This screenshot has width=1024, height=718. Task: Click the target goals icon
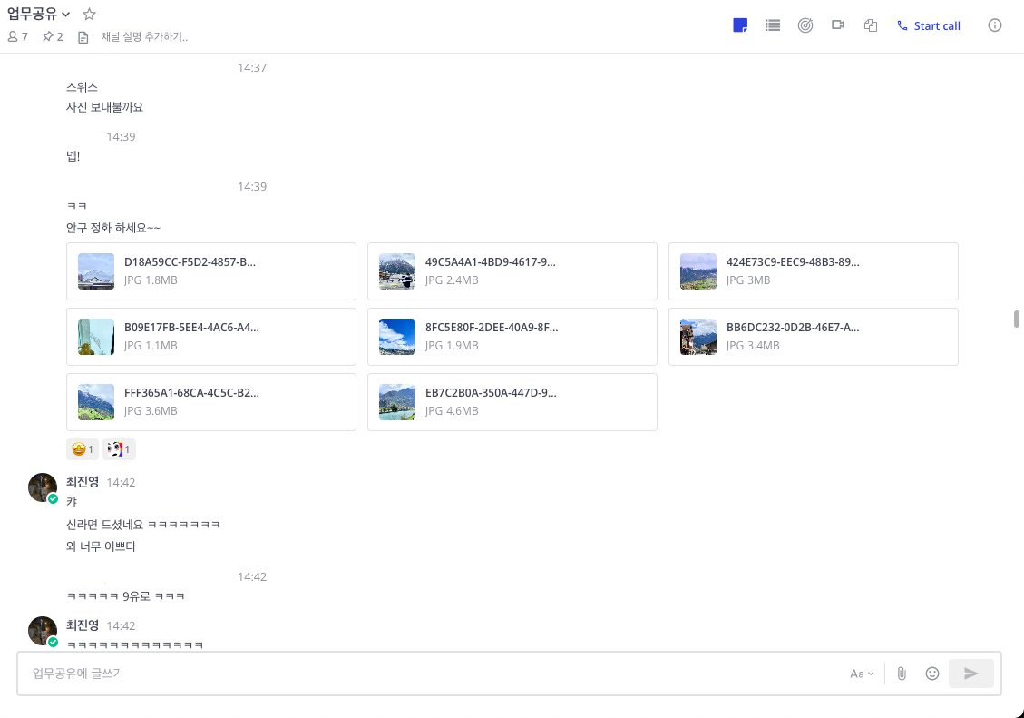[x=805, y=25]
